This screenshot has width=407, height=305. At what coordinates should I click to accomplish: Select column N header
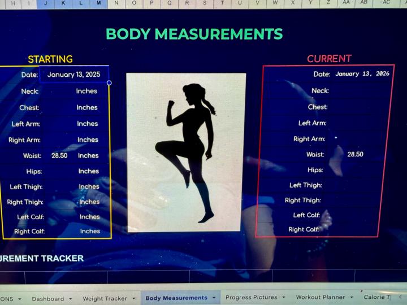tap(116, 3)
